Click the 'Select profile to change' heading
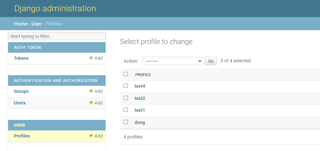Image resolution: width=320 pixels, height=151 pixels. pos(156,41)
